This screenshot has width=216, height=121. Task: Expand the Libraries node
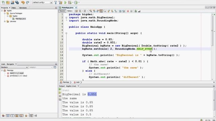coord(5,22)
